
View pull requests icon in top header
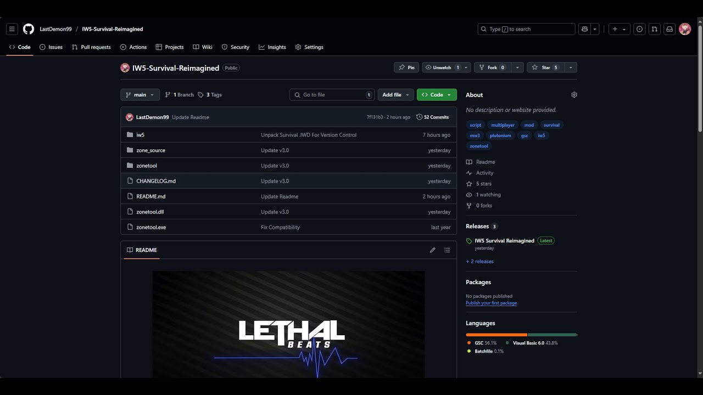(654, 29)
